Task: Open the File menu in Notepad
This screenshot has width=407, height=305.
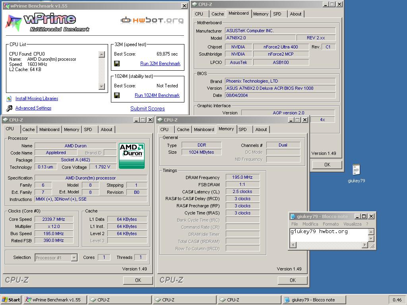Action: pos(295,224)
